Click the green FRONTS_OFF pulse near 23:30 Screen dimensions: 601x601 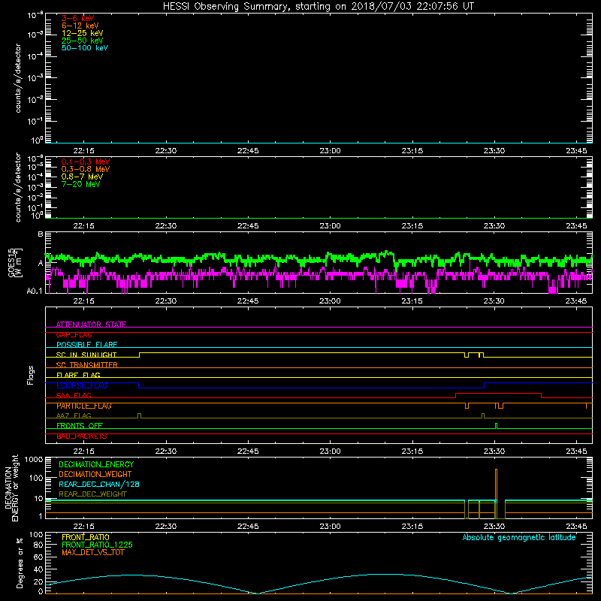(x=497, y=426)
